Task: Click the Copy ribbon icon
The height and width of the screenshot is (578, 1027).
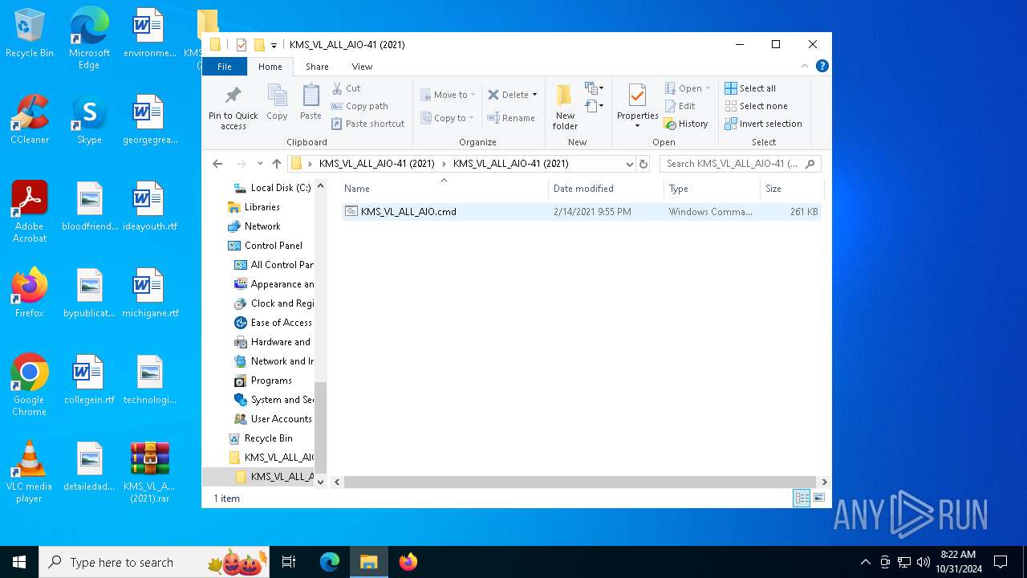Action: click(x=277, y=102)
